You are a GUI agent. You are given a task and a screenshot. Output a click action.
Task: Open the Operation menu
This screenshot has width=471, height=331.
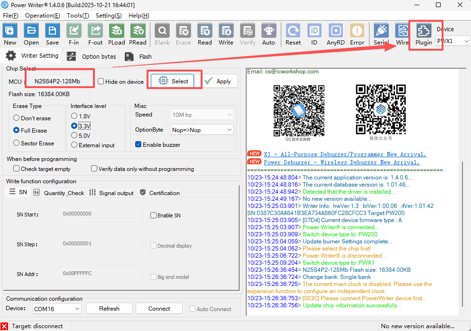tap(42, 15)
